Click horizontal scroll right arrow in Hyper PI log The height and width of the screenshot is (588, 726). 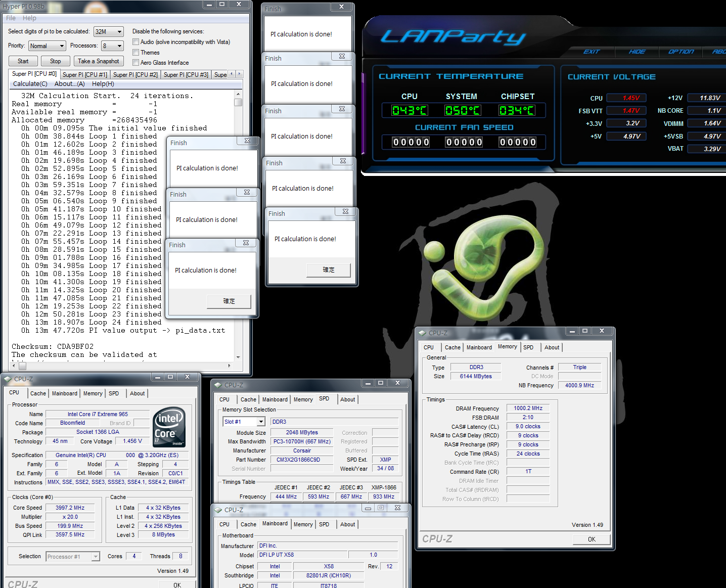(x=229, y=366)
